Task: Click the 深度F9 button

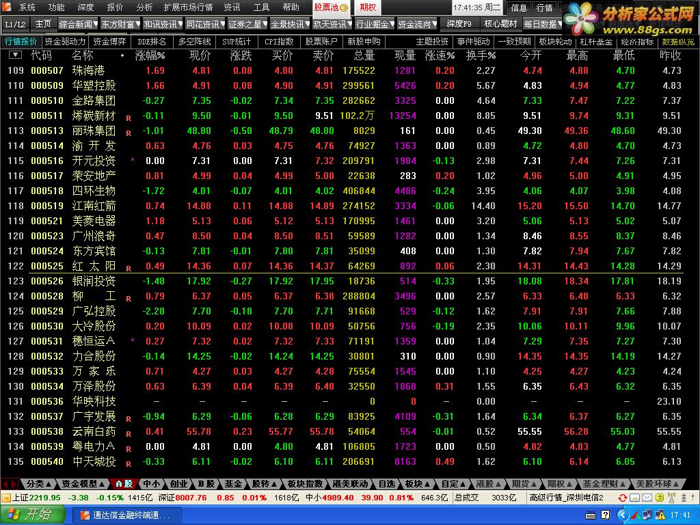Action: (x=459, y=24)
